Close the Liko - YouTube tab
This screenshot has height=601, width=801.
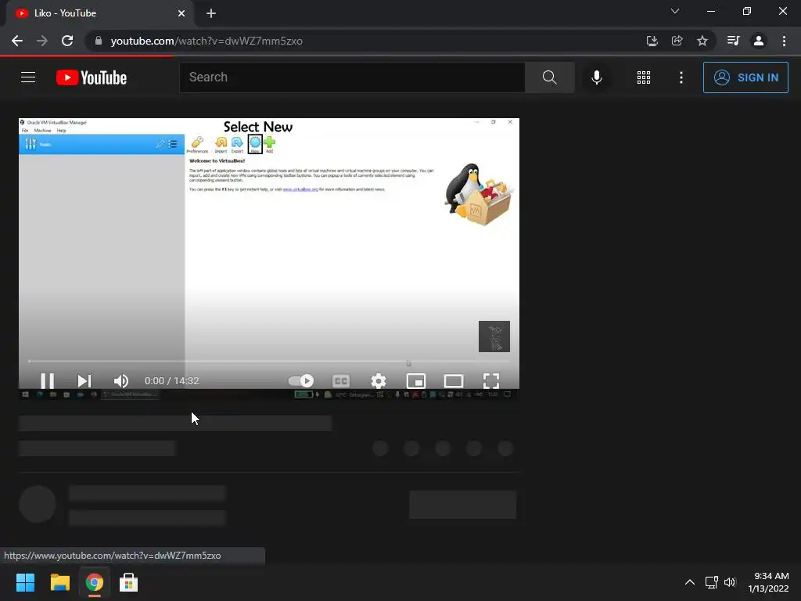click(181, 13)
